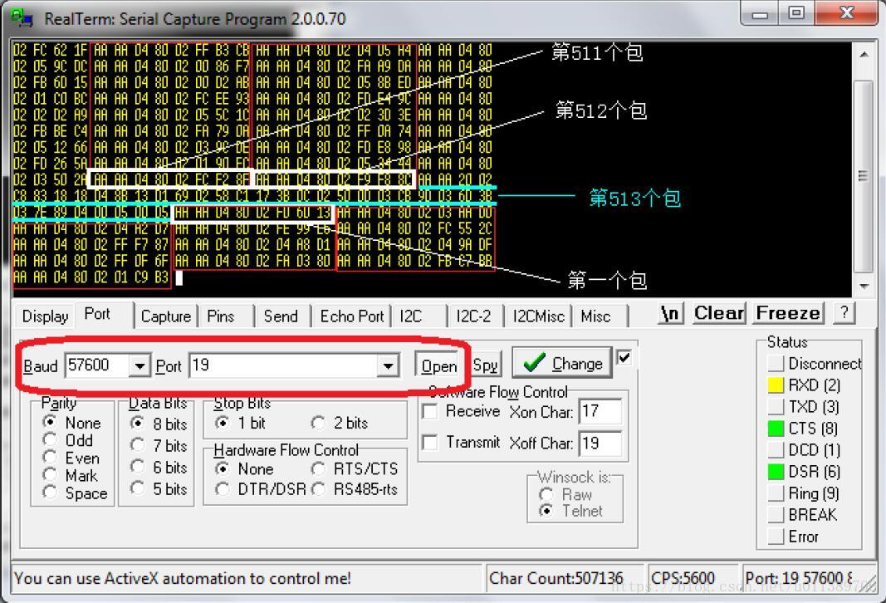Click the DCD (1) status indicator
This screenshot has width=886, height=603.
(x=776, y=450)
